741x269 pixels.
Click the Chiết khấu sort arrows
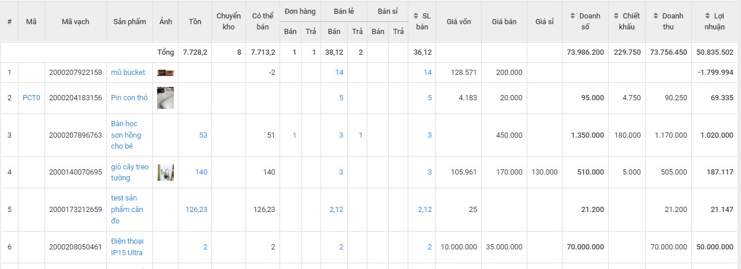point(617,16)
